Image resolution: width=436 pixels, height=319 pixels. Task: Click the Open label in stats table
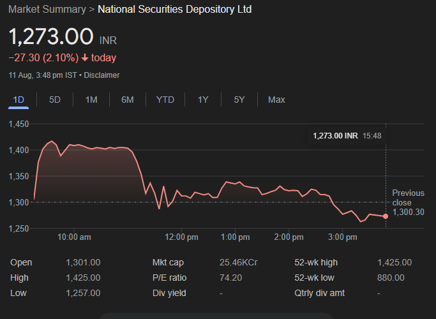pos(21,263)
